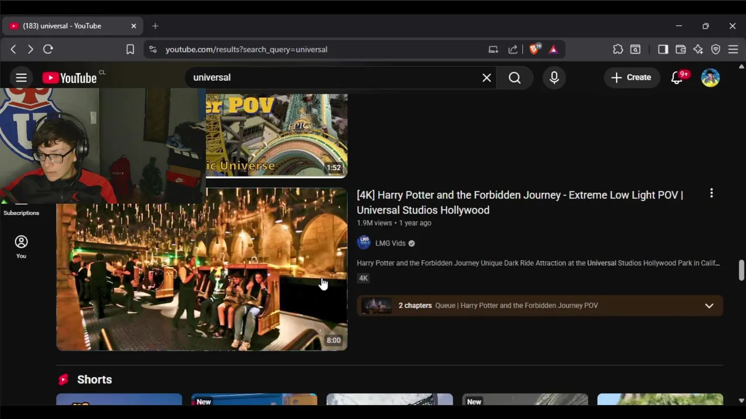Open the notifications bell
The image size is (746, 419).
point(677,77)
